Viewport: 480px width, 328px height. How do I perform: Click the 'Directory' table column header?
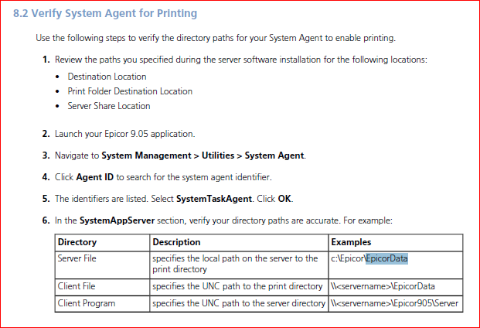click(x=77, y=242)
